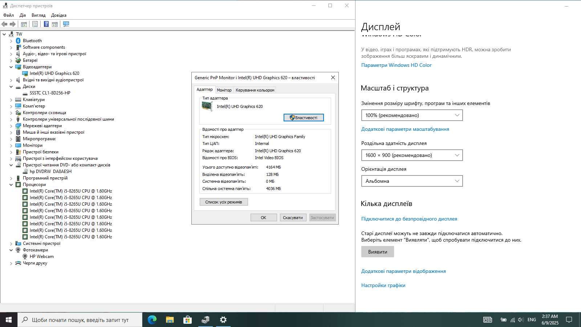The width and height of the screenshot is (581, 327).
Task: Expand the Системні пристрої node
Action: (11, 243)
